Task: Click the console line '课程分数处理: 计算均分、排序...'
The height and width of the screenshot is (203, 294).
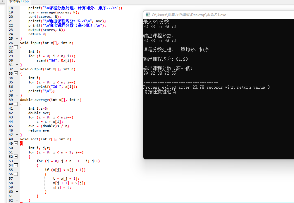Action: pos(179,50)
